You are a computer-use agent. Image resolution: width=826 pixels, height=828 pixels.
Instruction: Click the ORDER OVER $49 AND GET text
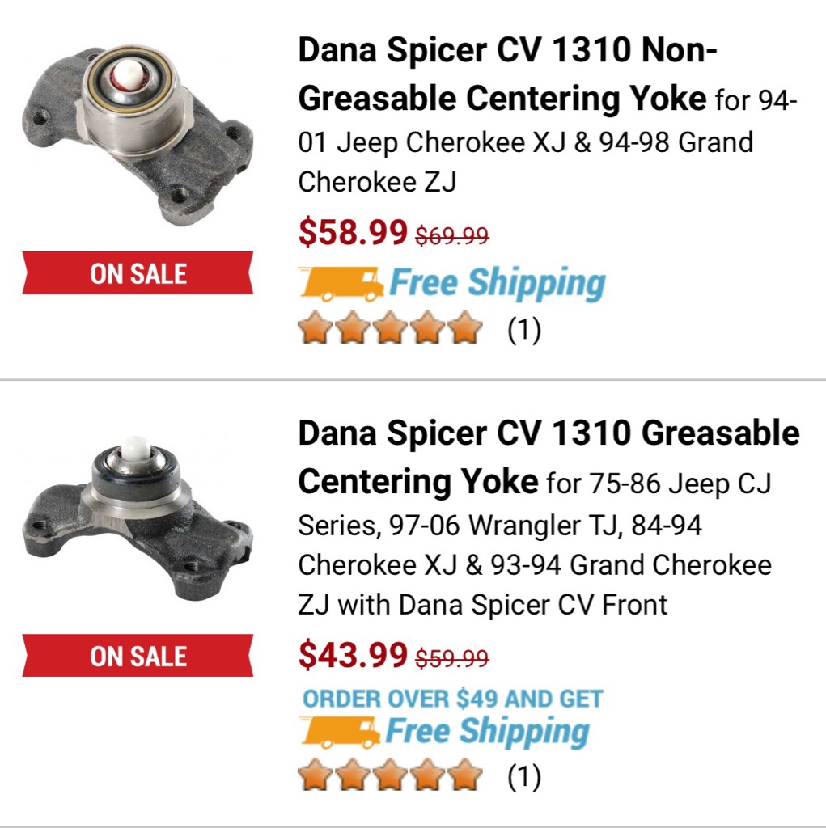[x=452, y=699]
